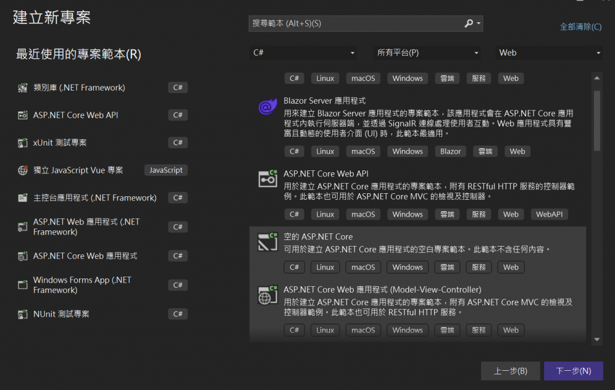Image resolution: width=615 pixels, height=390 pixels.
Task: Click the Windows tag under the Model-View-Controller template
Action: tap(408, 331)
